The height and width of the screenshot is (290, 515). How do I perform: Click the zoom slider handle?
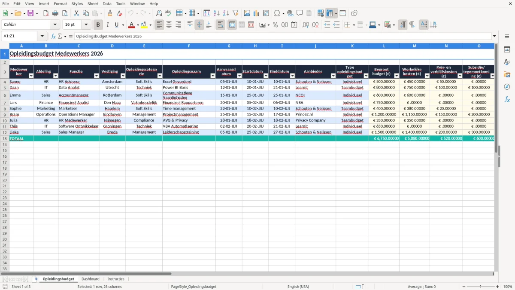click(481, 287)
